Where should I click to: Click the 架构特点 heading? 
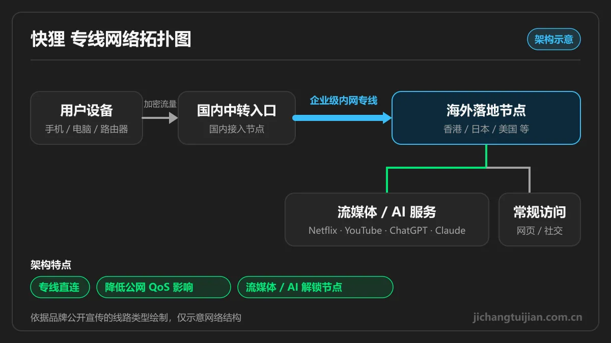coord(51,265)
